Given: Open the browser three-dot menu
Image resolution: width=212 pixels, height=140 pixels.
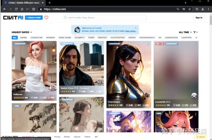Looking at the screenshot, I should coord(208,9).
